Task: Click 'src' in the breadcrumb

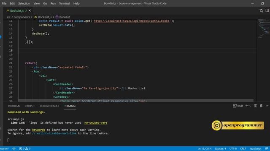Action: tap(8, 17)
